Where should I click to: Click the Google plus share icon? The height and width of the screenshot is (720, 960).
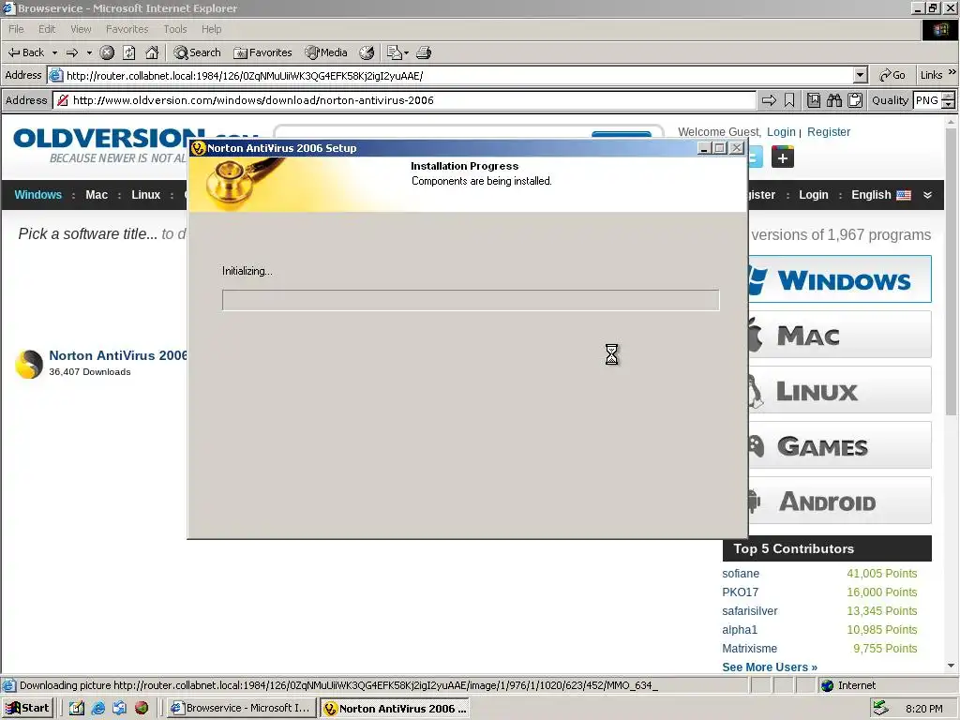(783, 157)
